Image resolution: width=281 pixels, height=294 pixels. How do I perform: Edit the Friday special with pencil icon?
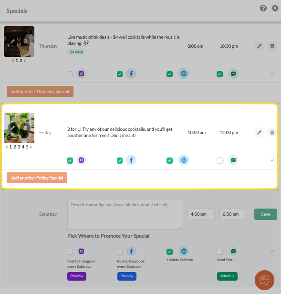click(259, 133)
